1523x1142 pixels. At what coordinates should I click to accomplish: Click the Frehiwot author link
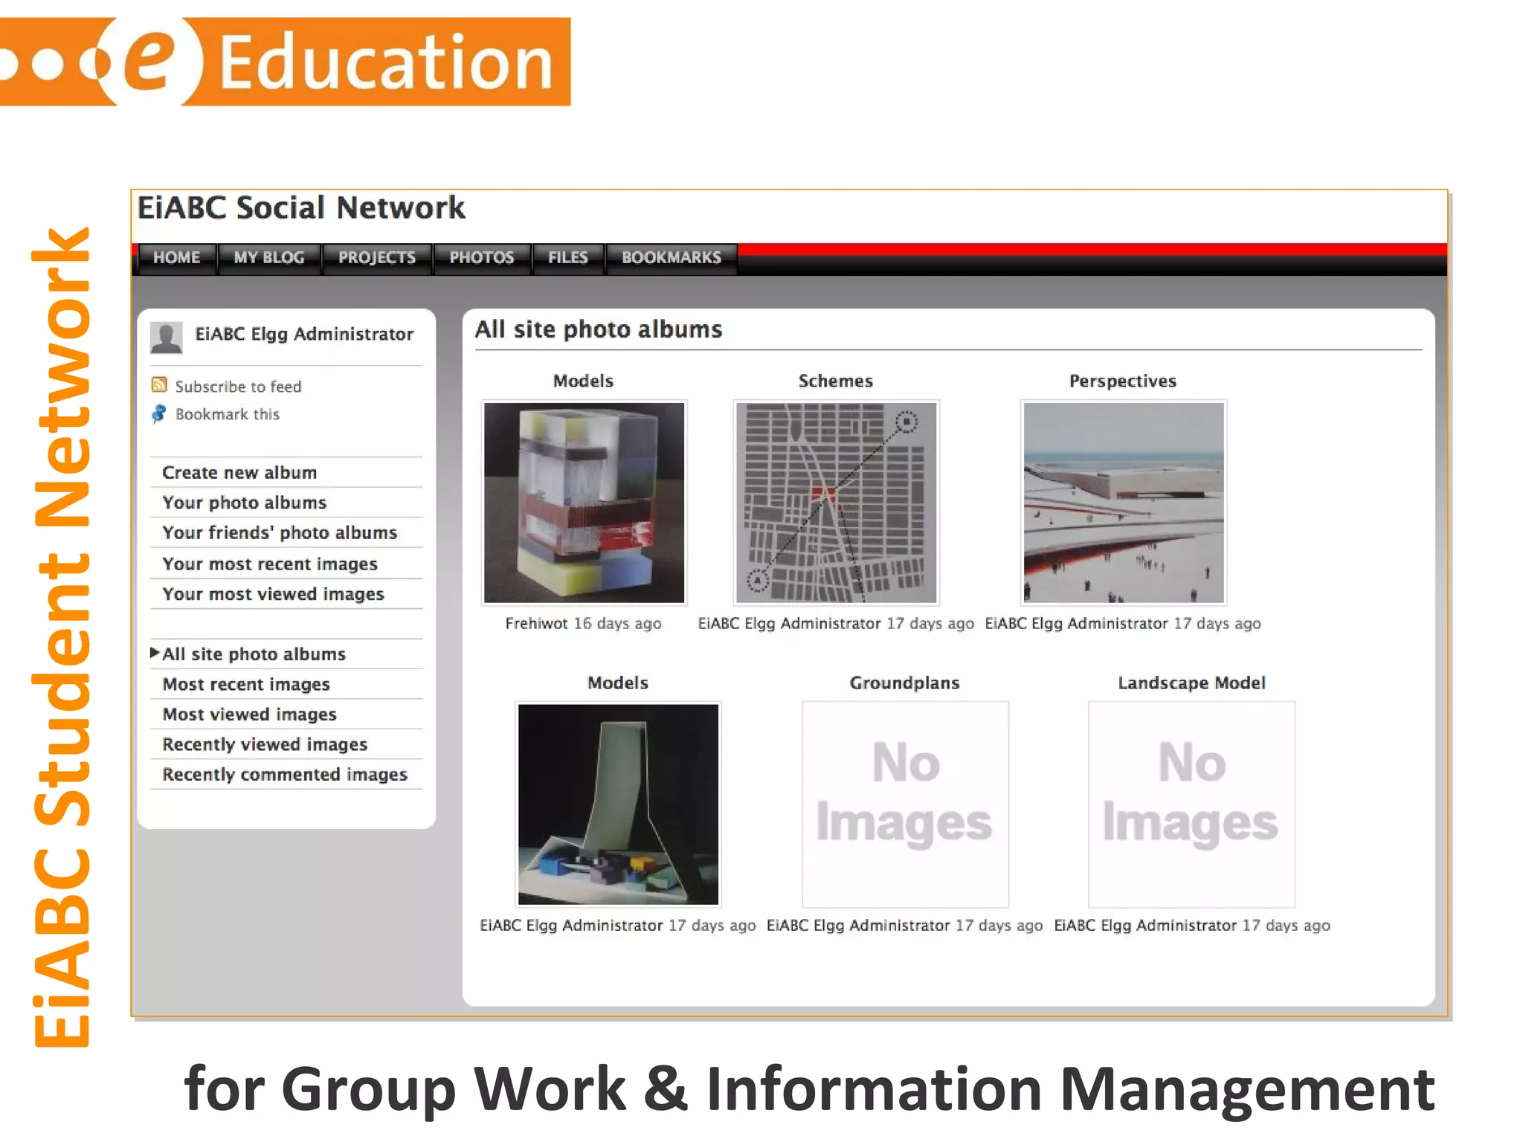(x=536, y=623)
